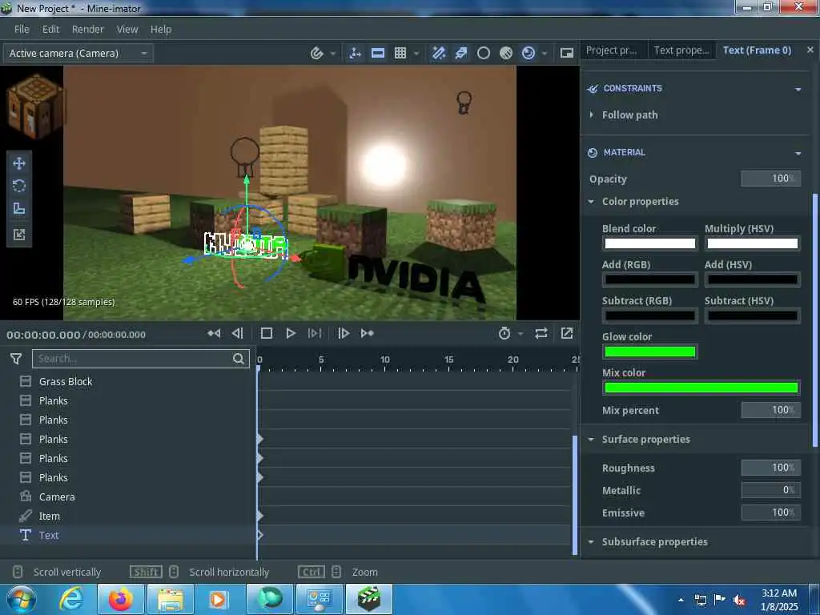The width and height of the screenshot is (820, 615).
Task: Toggle the snap magnet icon
Action: click(x=316, y=53)
